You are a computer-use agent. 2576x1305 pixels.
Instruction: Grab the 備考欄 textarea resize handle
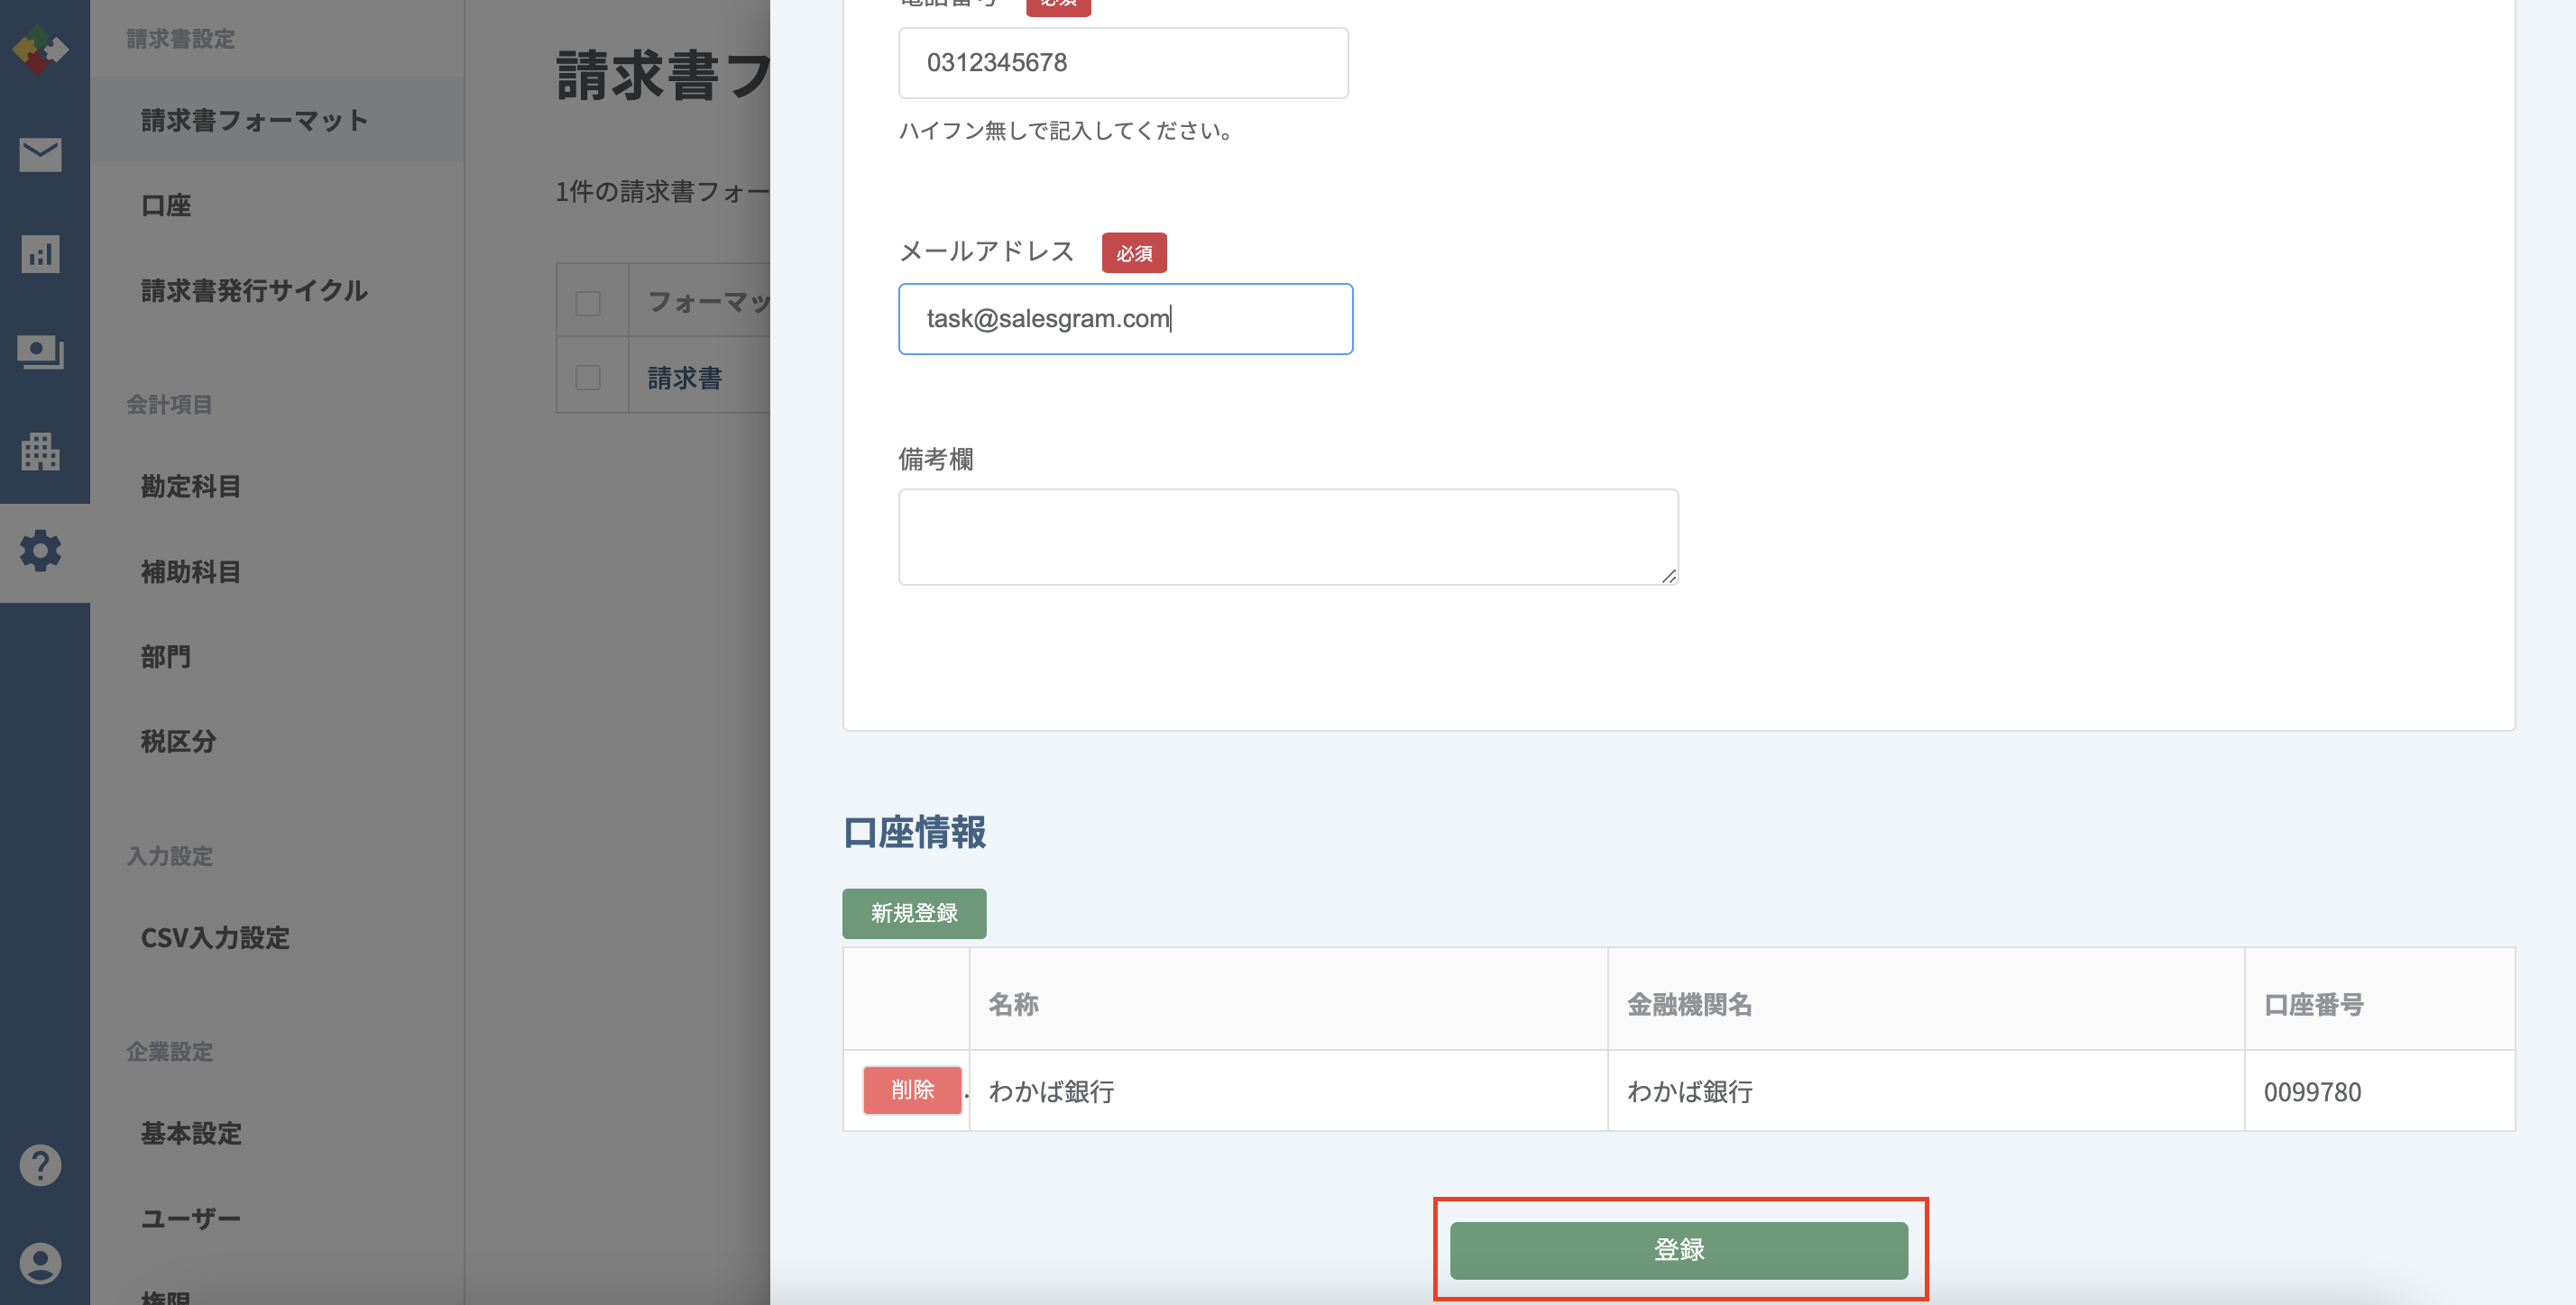pyautogui.click(x=1668, y=575)
